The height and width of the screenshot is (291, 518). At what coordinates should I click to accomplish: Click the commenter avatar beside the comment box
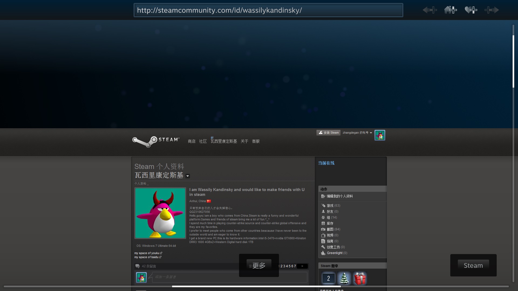coord(141,278)
